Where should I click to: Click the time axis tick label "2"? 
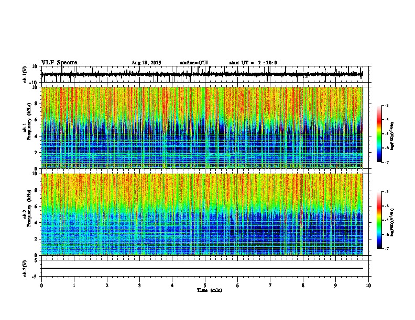[107, 285]
